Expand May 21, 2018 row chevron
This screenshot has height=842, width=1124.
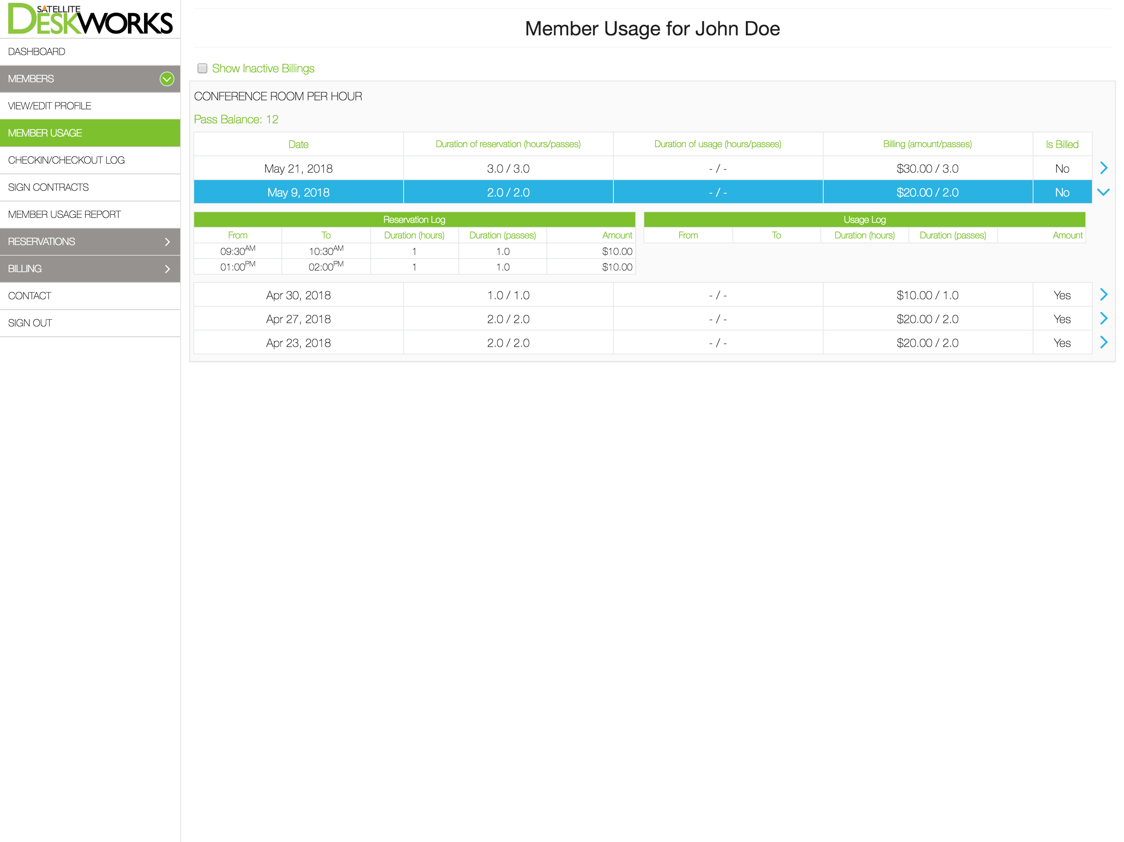[1103, 168]
